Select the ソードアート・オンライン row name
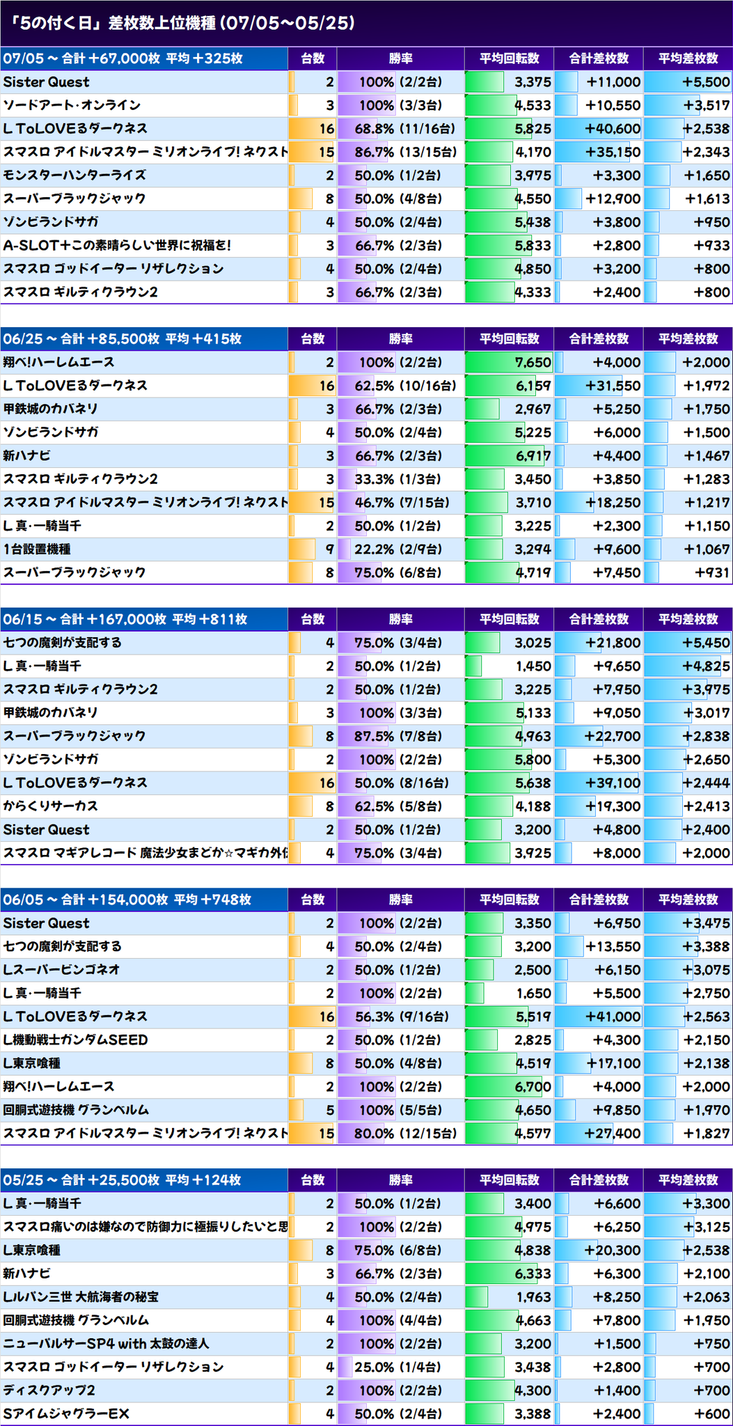 72,105
